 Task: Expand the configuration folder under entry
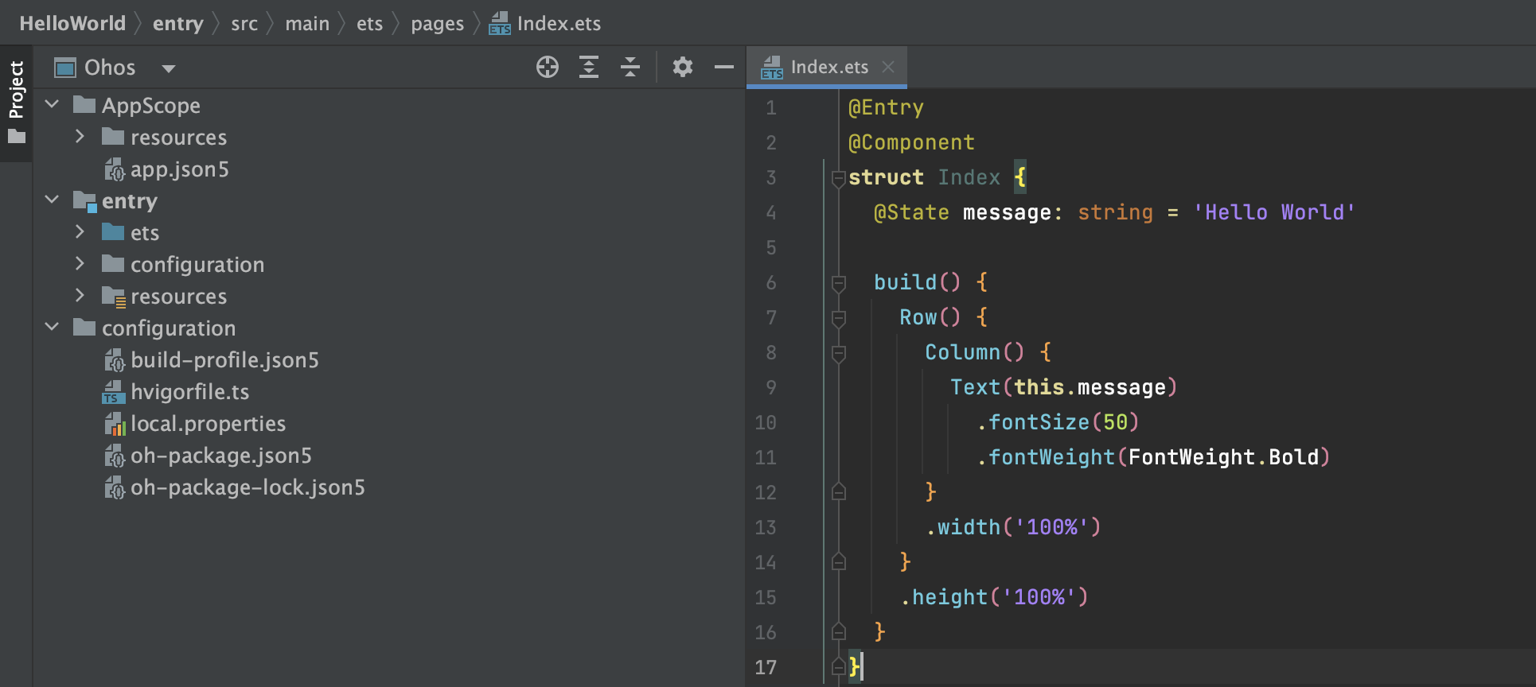[x=80, y=263]
